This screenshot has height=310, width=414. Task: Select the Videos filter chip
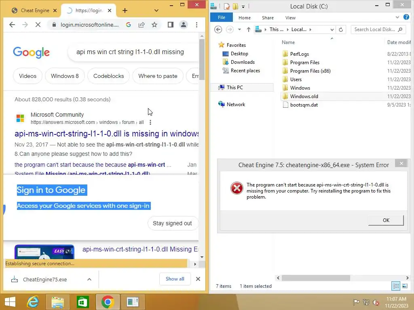coord(28,76)
